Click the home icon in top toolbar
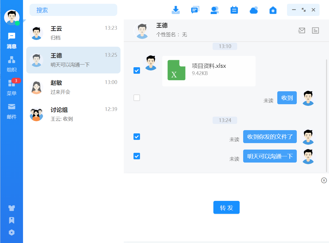 pos(273,10)
